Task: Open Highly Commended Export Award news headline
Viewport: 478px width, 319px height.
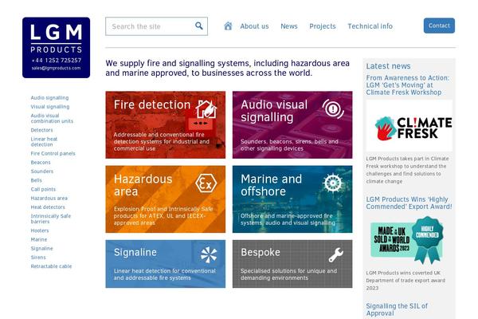Action: [409, 203]
